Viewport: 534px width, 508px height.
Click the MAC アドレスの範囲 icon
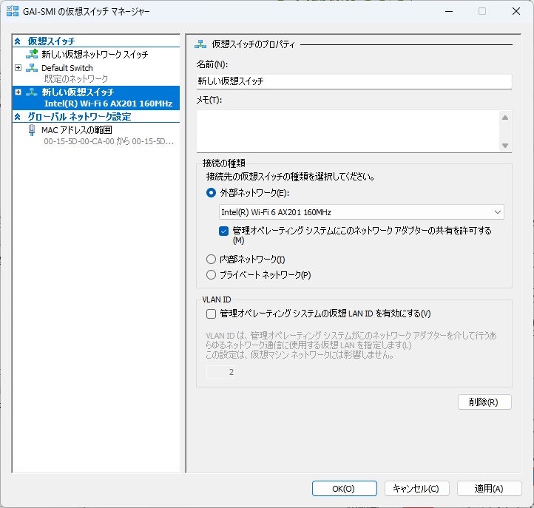pos(32,130)
